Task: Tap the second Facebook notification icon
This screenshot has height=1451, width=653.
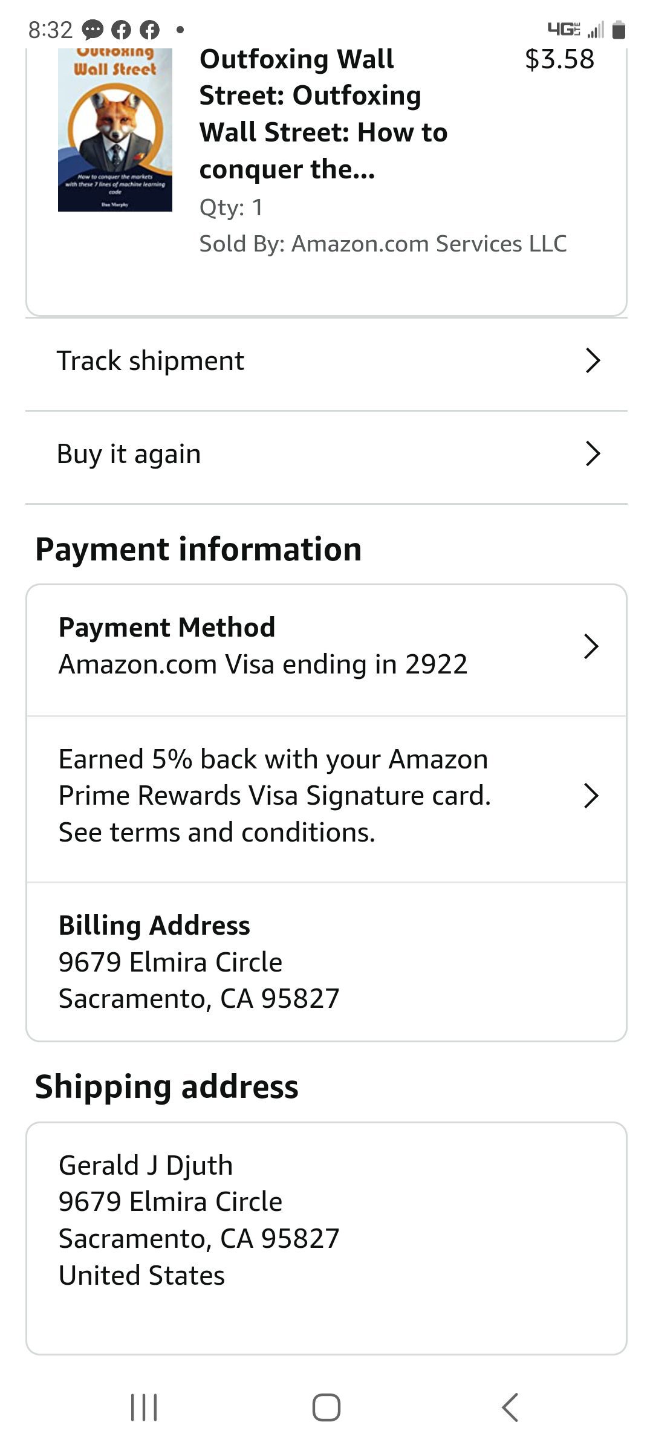Action: pos(149,30)
